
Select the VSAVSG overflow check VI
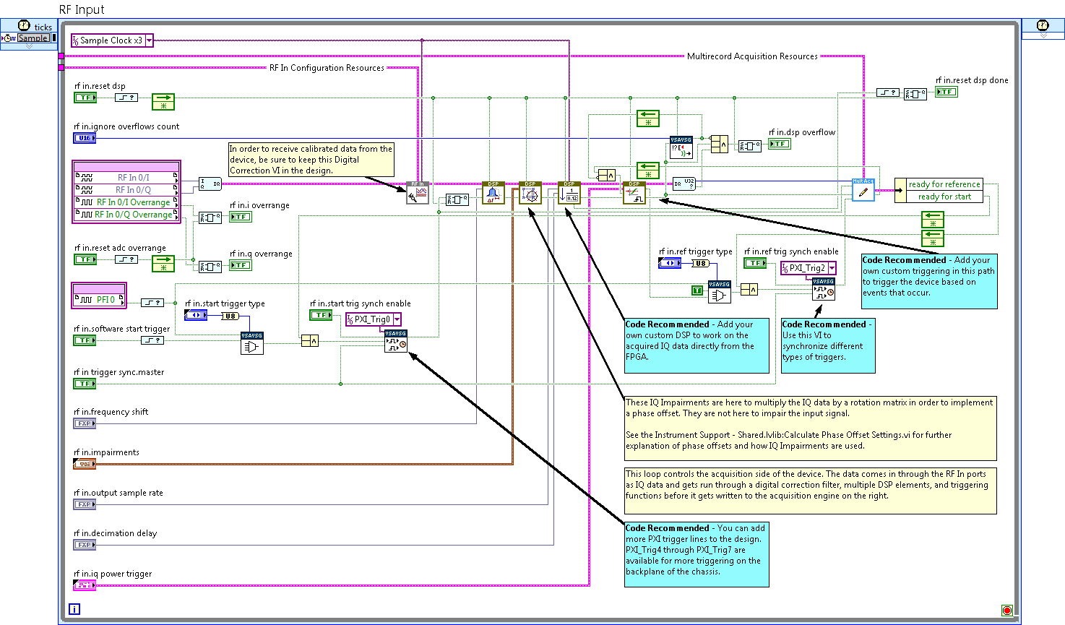tap(681, 147)
